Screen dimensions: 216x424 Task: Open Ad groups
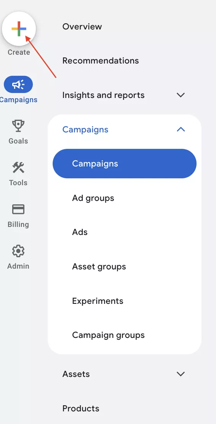[x=93, y=198]
